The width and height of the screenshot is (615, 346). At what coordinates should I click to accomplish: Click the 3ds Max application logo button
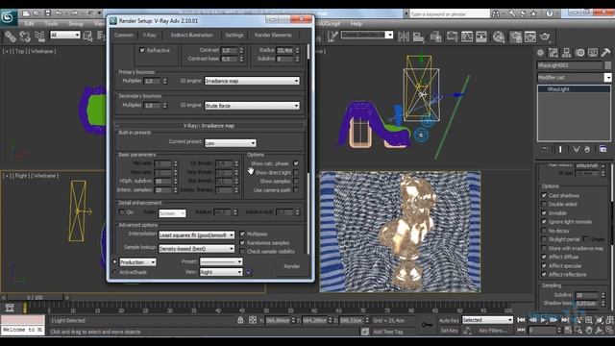tap(9, 17)
